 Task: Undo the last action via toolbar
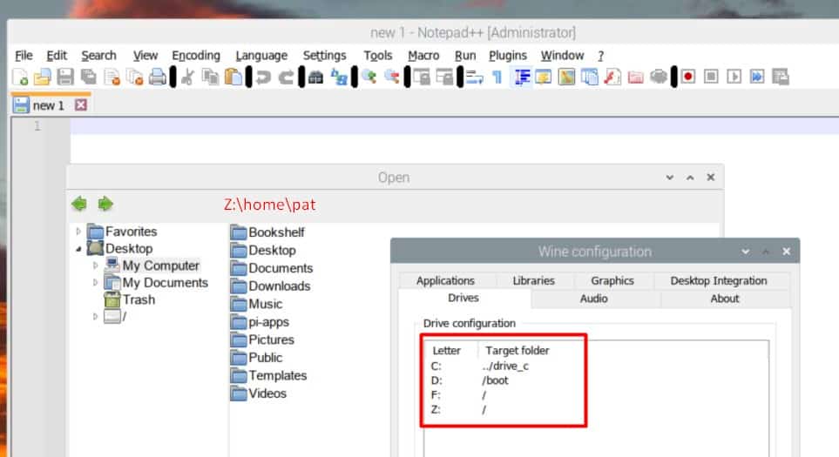coord(263,77)
